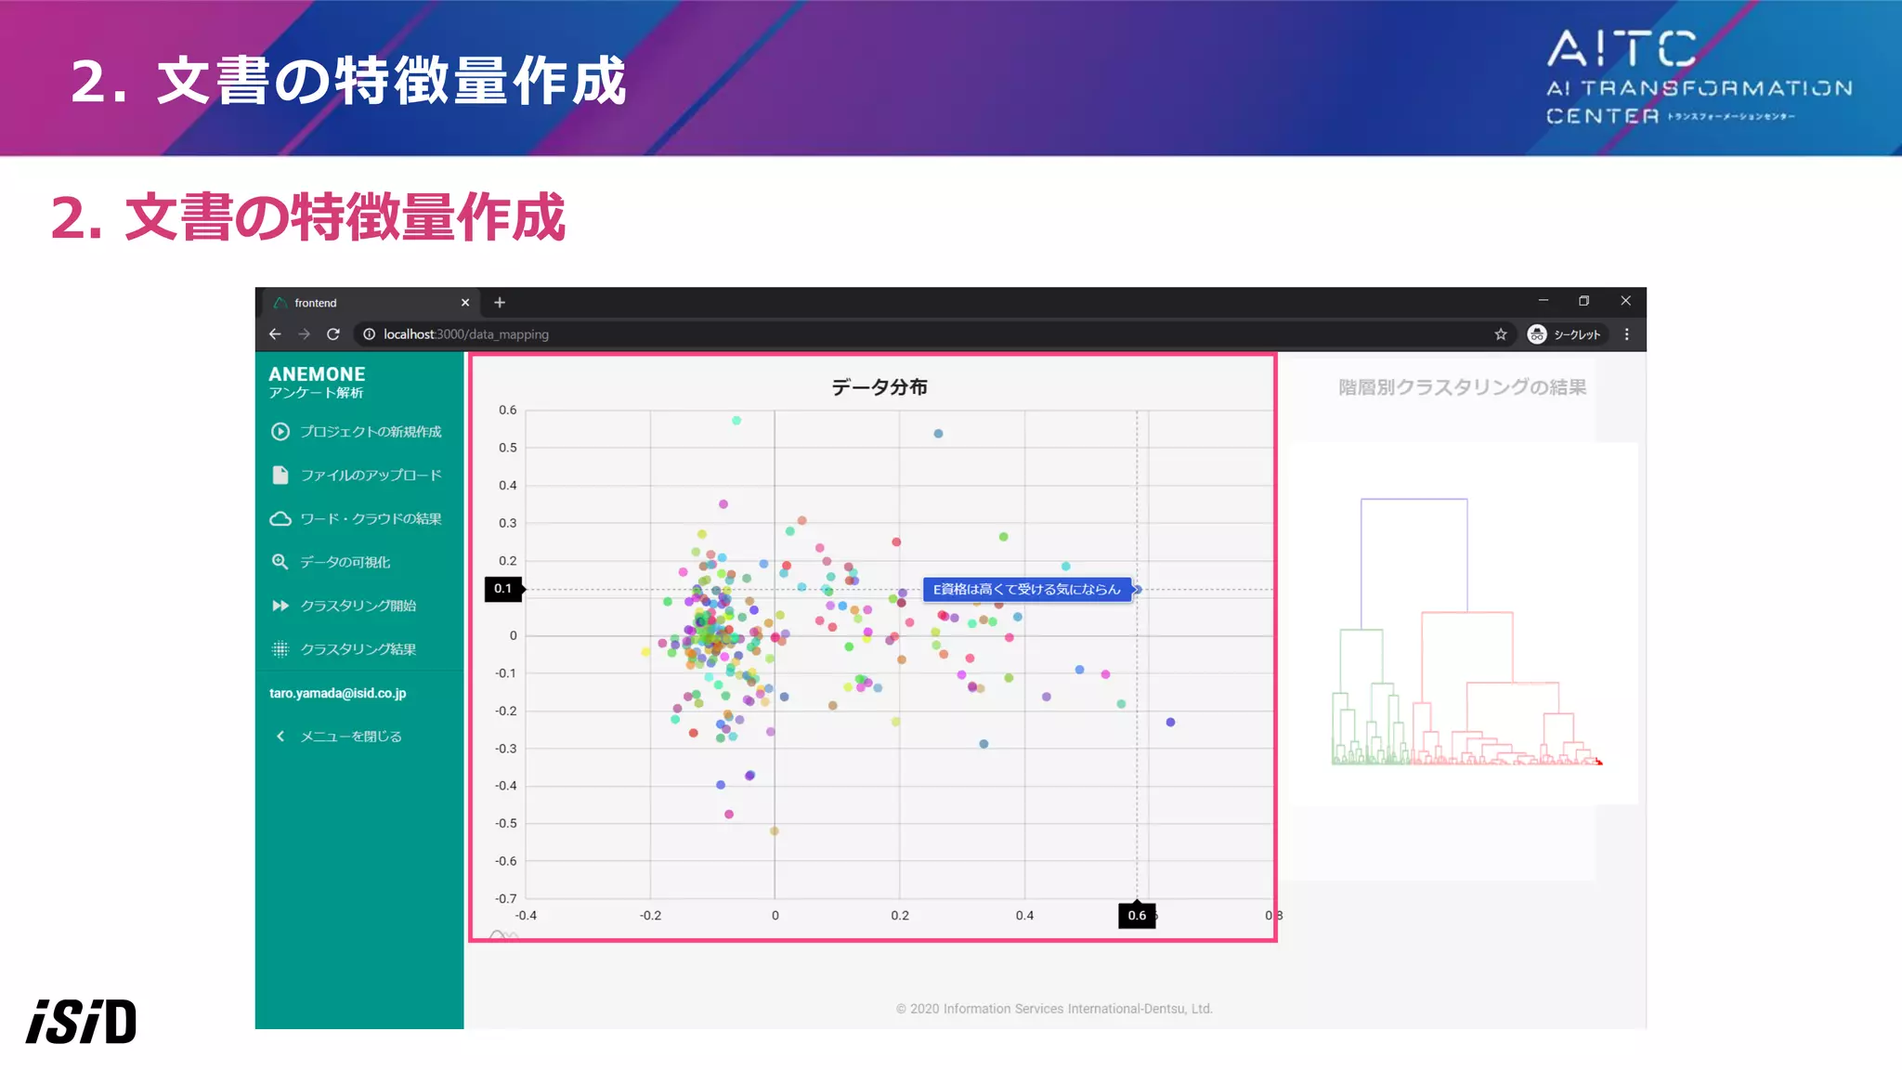Click the cloud icon beside ワード・クラウドの結果
1902x1070 pixels.
point(280,519)
